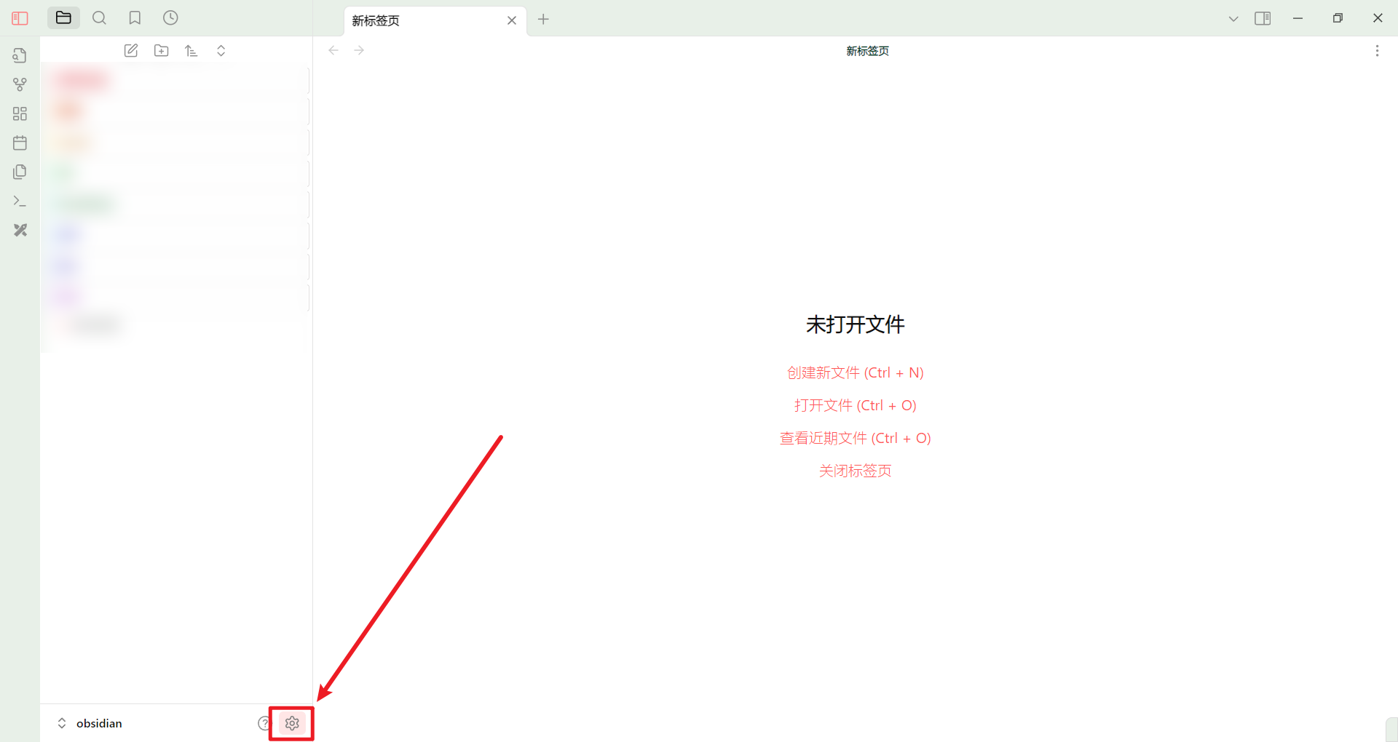The width and height of the screenshot is (1398, 742).
Task: Open settings with the gear icon
Action: pyautogui.click(x=292, y=723)
